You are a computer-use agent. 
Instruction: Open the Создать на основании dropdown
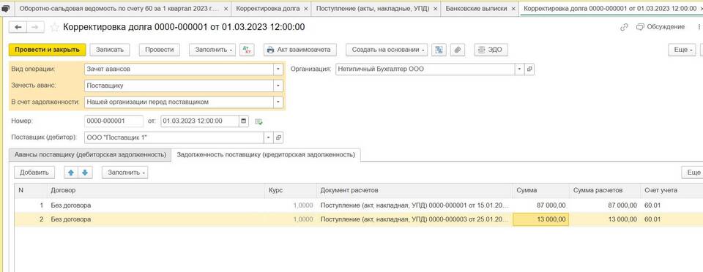tap(387, 50)
